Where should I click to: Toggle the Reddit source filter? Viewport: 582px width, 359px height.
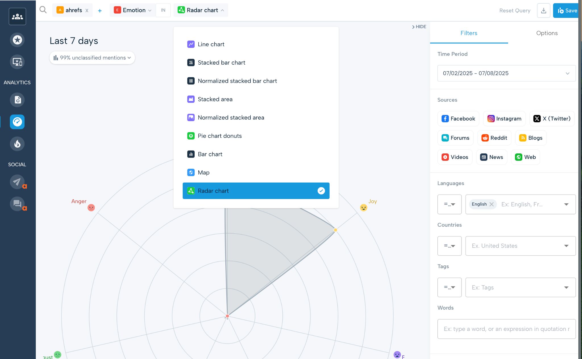[x=494, y=138]
